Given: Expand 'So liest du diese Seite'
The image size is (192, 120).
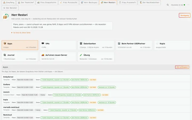Looking at the screenshot, I should pos(21,33).
